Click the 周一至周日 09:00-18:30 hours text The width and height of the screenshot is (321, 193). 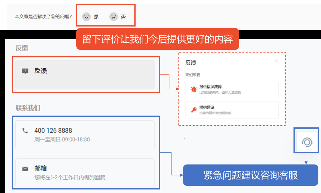click(62, 140)
